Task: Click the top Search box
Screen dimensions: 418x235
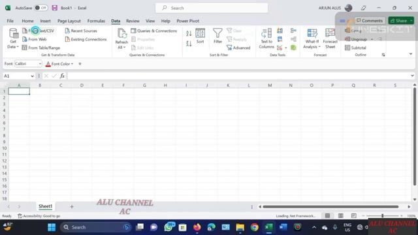Action: tap(212, 8)
